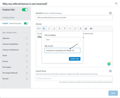Click the URL to link field
Image resolution: width=120 pixels, height=98 pixels.
click(x=63, y=50)
